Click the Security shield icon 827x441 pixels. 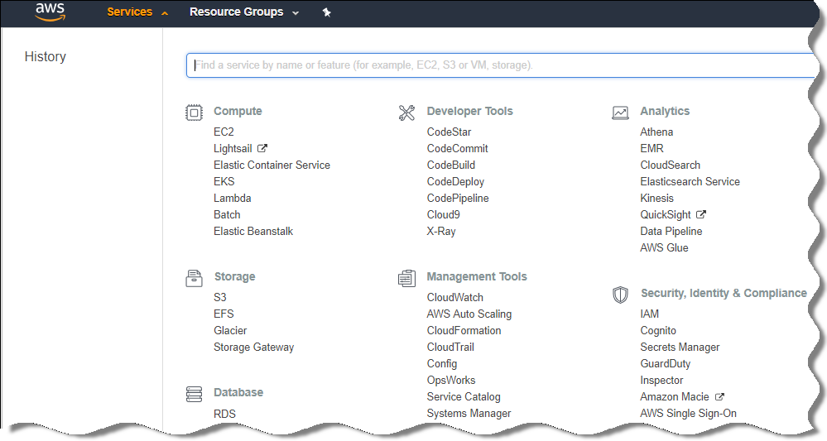click(x=620, y=295)
